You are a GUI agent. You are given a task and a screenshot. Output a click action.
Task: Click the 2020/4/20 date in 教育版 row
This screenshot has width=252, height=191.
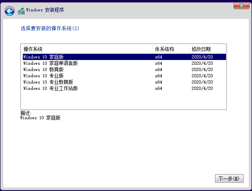point(202,69)
